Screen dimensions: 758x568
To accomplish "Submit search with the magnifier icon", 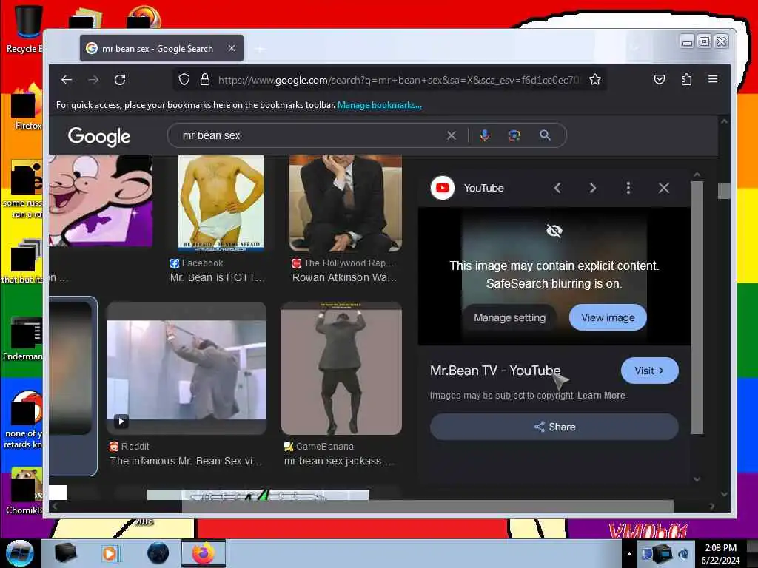I will (545, 135).
